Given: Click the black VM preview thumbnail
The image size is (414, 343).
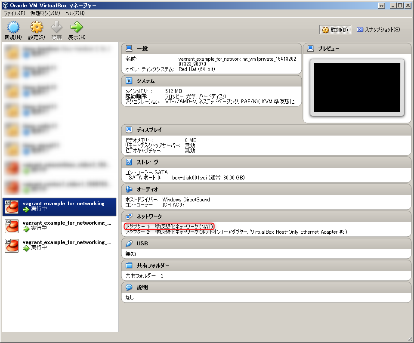Looking at the screenshot, I should [x=357, y=87].
